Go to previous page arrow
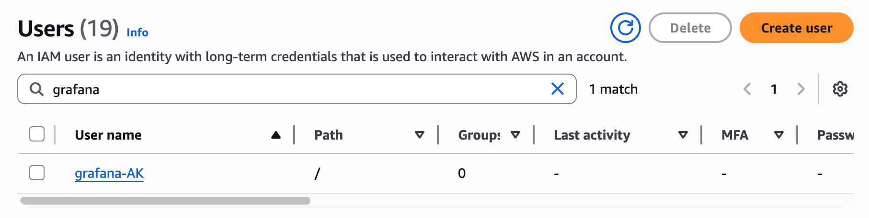This screenshot has height=218, width=869. coord(747,89)
